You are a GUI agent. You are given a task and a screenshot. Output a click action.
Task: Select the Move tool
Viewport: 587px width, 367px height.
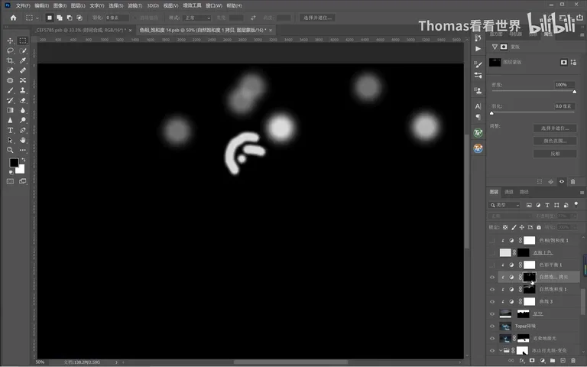(10, 41)
